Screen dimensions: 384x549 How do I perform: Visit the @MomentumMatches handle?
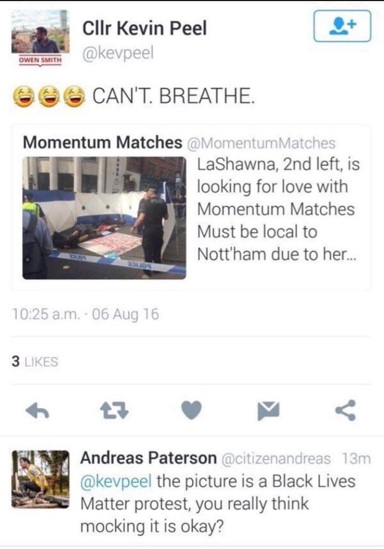click(261, 143)
